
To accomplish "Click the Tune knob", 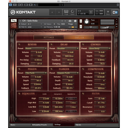I will (x=87, y=22).
